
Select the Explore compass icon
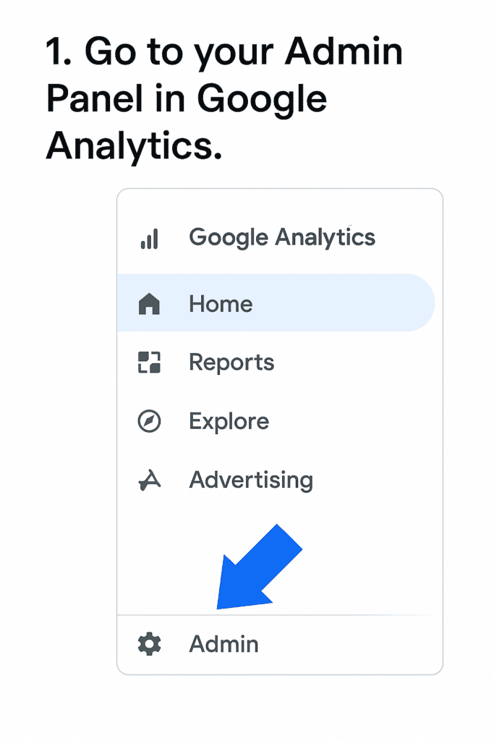(149, 421)
